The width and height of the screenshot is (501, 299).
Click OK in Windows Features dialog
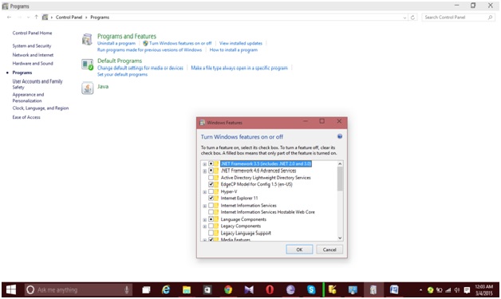point(299,250)
